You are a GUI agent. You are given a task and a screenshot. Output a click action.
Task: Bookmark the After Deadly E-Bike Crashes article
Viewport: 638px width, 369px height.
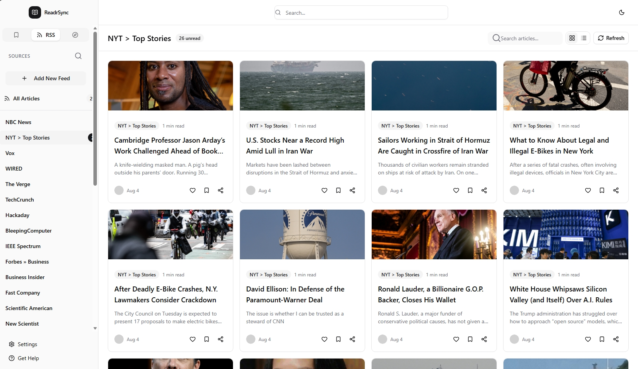pyautogui.click(x=207, y=339)
